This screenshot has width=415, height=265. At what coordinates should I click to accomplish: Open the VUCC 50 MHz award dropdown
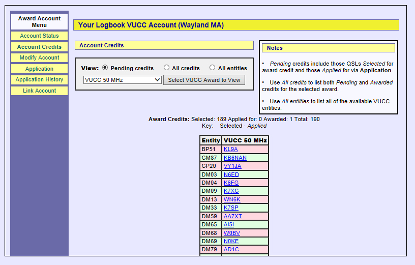(x=122, y=80)
